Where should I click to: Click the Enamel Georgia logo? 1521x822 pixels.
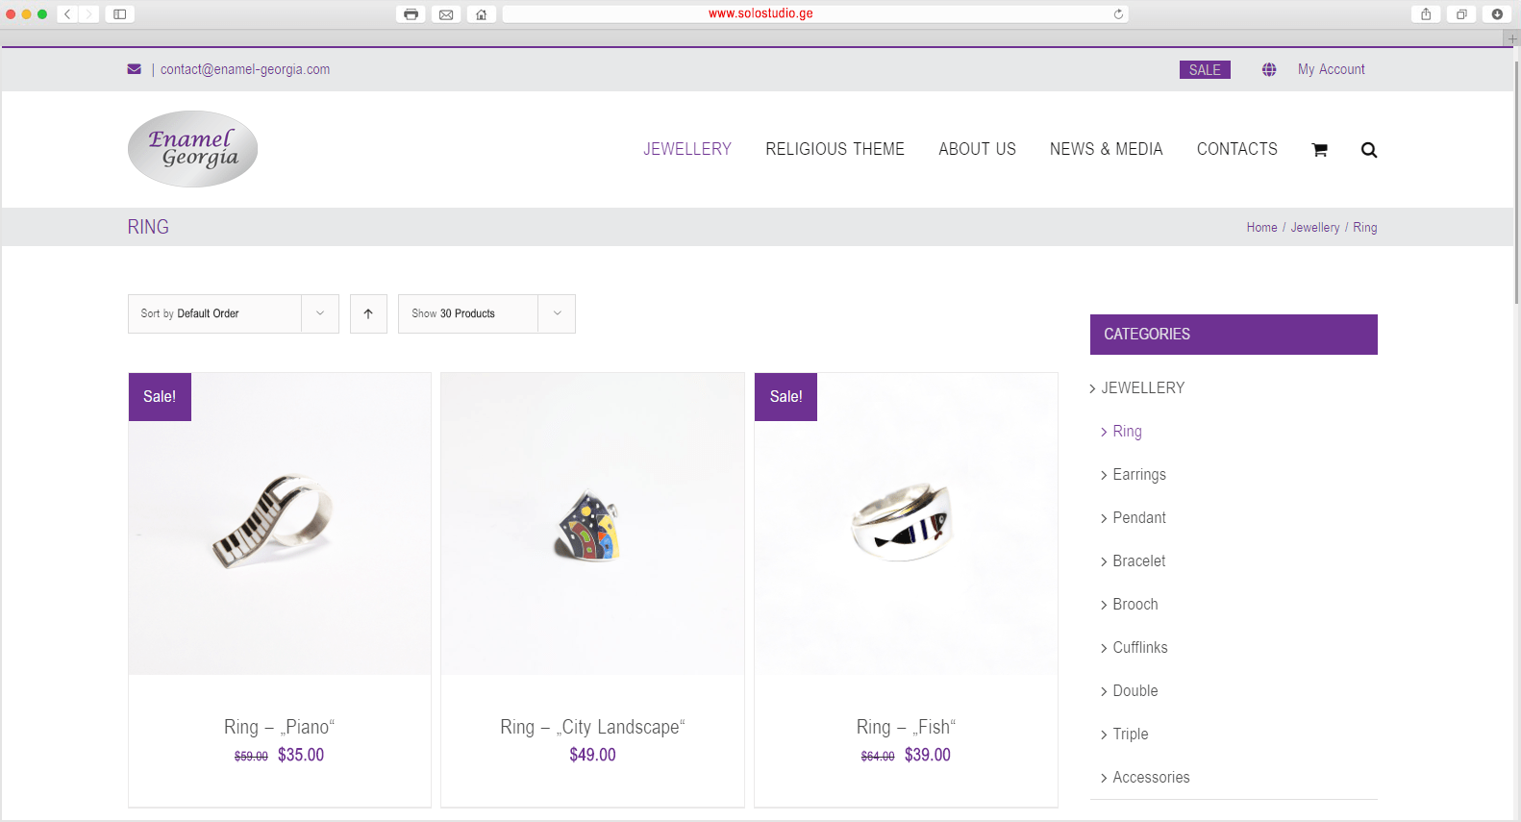tap(192, 149)
